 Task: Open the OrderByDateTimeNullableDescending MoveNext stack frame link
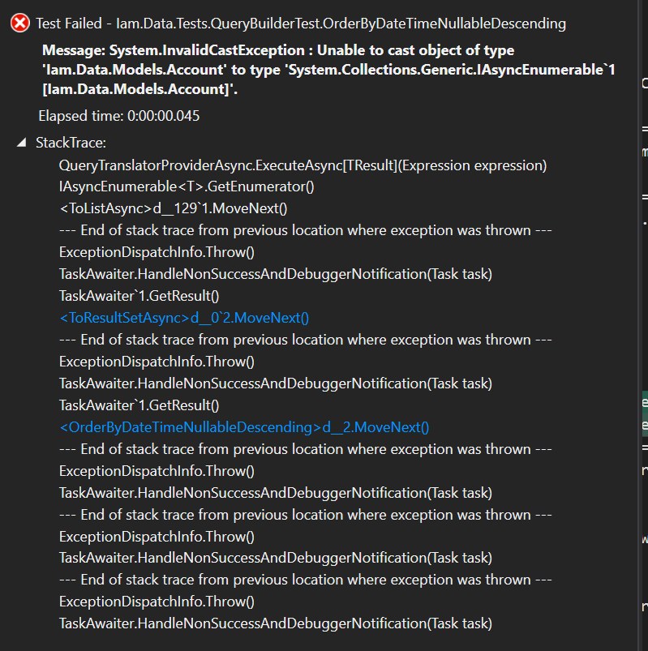pyautogui.click(x=243, y=426)
